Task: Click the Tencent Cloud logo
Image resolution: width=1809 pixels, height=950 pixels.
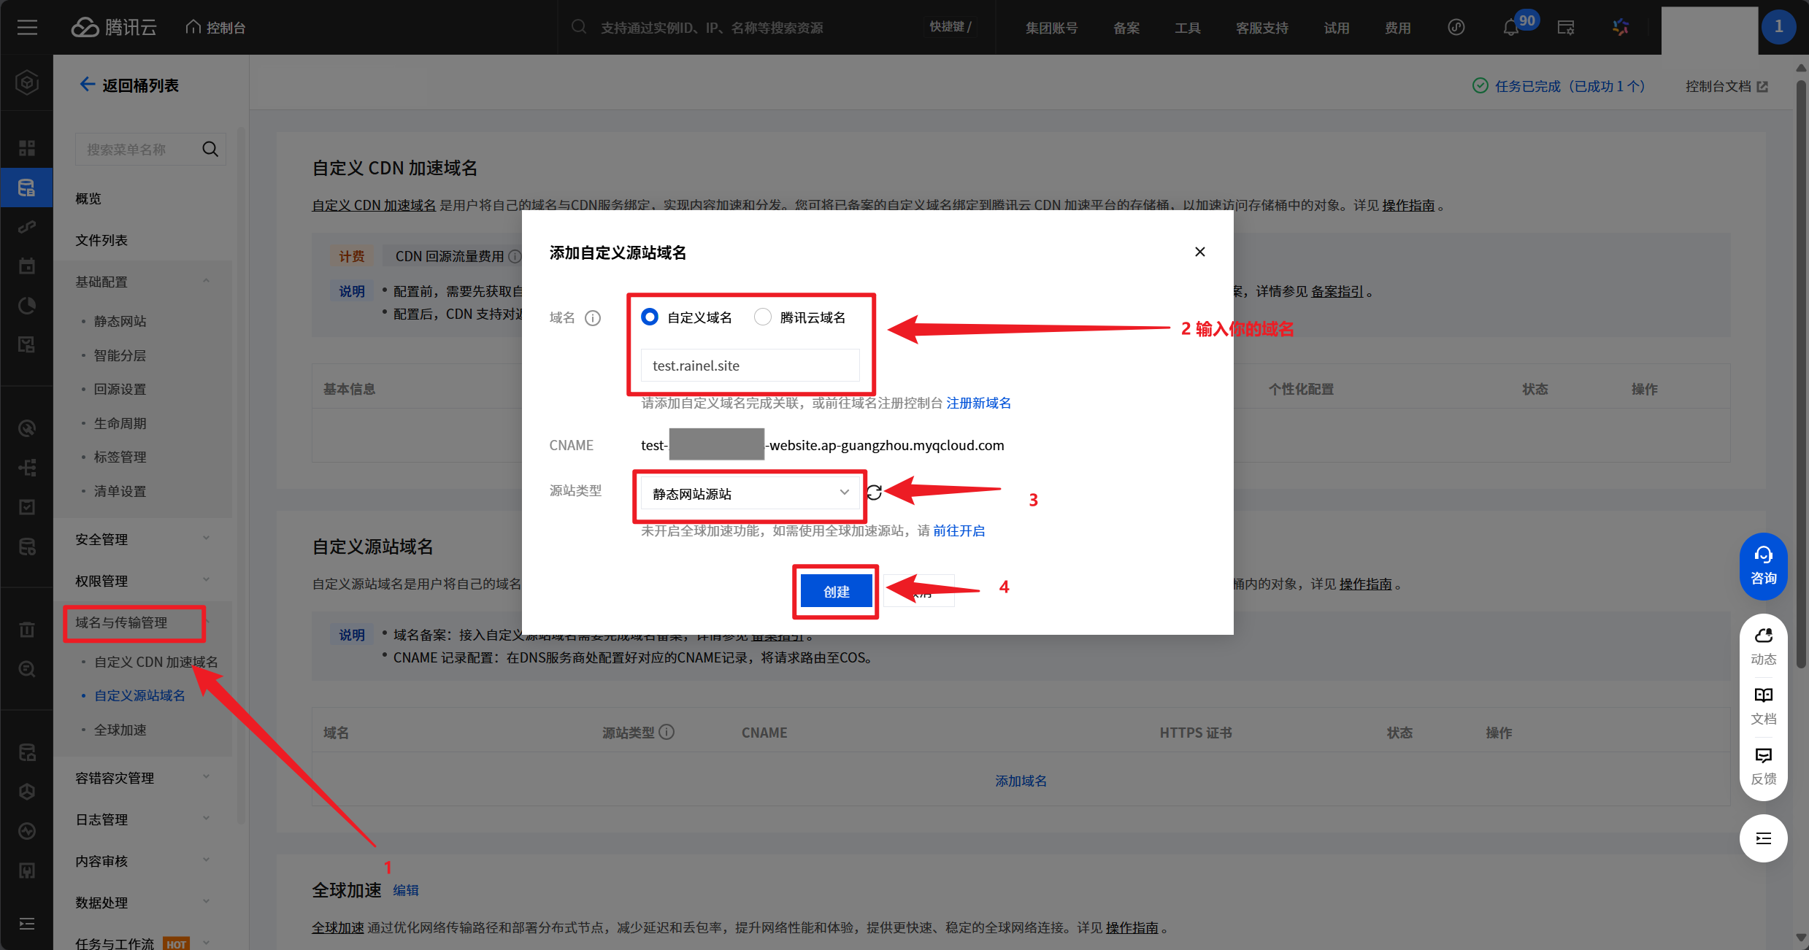Action: [115, 28]
